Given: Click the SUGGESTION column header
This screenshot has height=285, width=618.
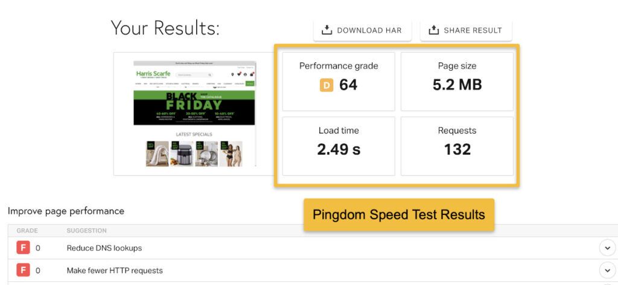Looking at the screenshot, I should point(87,231).
